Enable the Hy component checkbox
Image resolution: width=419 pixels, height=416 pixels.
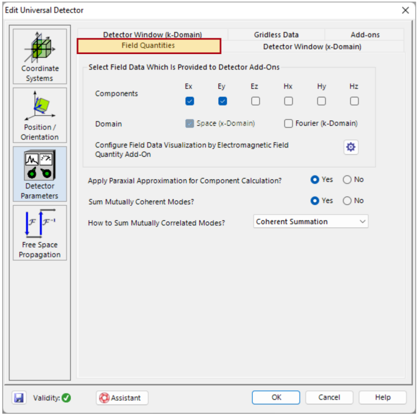pos(321,101)
